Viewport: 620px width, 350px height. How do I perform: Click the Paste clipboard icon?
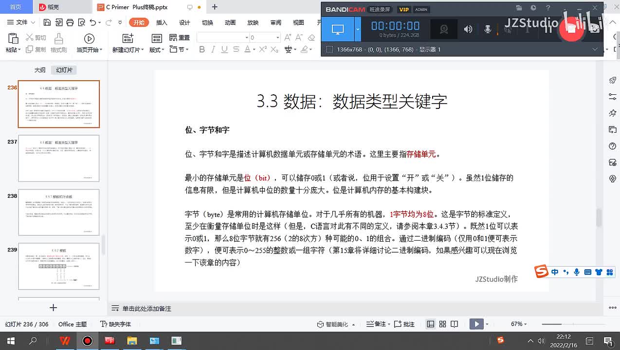click(x=13, y=39)
